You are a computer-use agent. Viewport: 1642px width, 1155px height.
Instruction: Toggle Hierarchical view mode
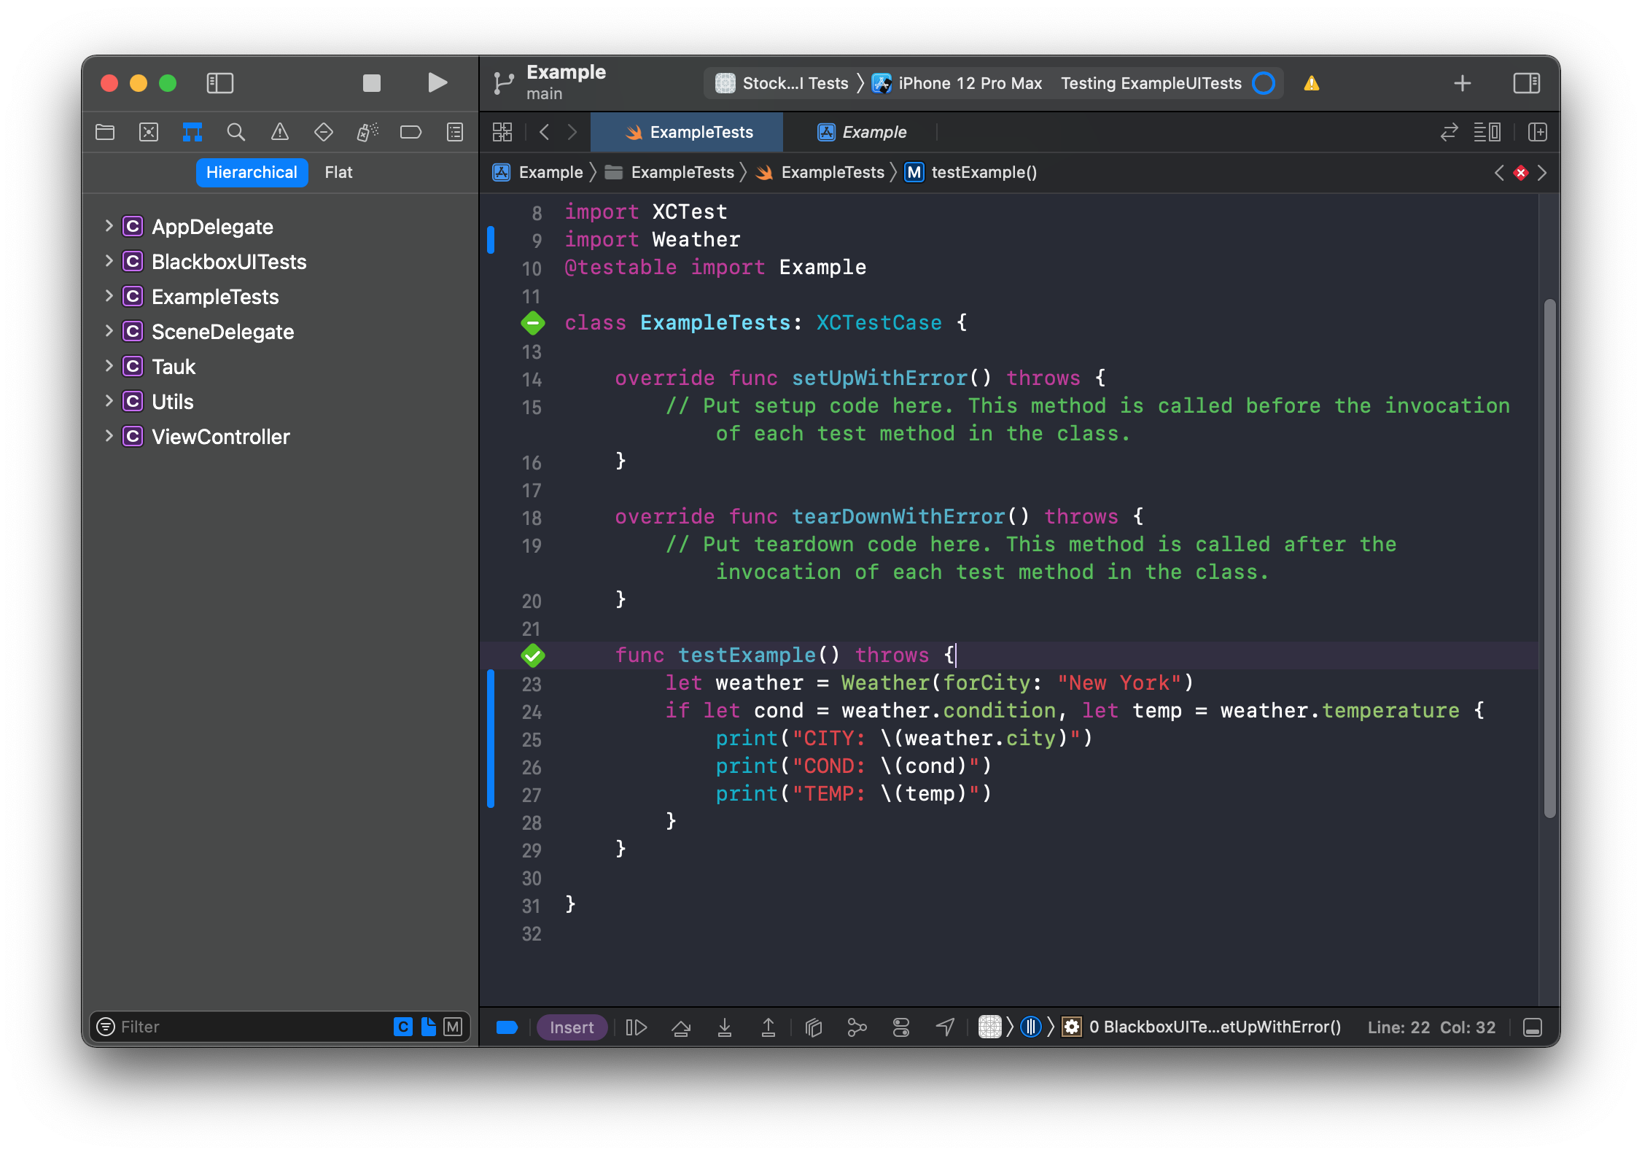[x=250, y=173]
